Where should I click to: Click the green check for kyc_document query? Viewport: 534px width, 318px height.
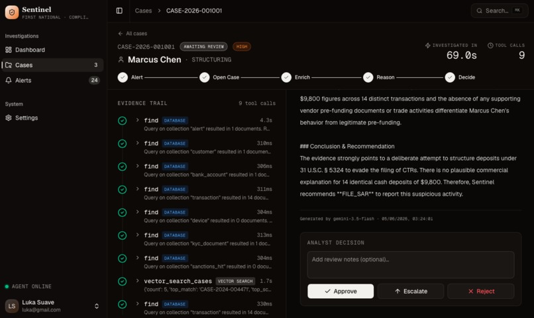coord(123,235)
